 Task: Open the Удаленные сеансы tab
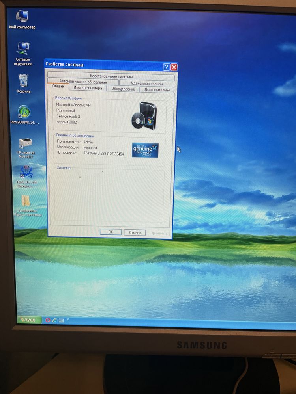click(146, 84)
